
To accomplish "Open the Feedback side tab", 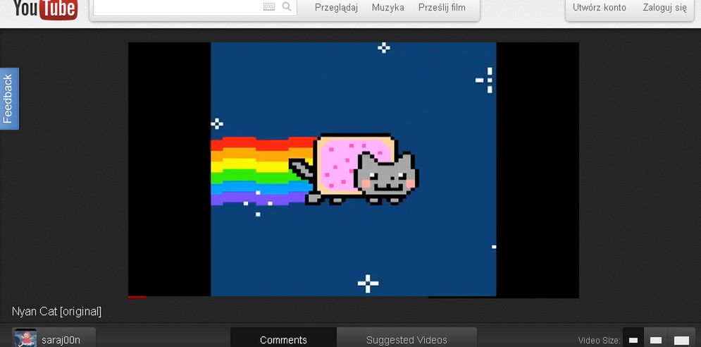I will tap(8, 99).
